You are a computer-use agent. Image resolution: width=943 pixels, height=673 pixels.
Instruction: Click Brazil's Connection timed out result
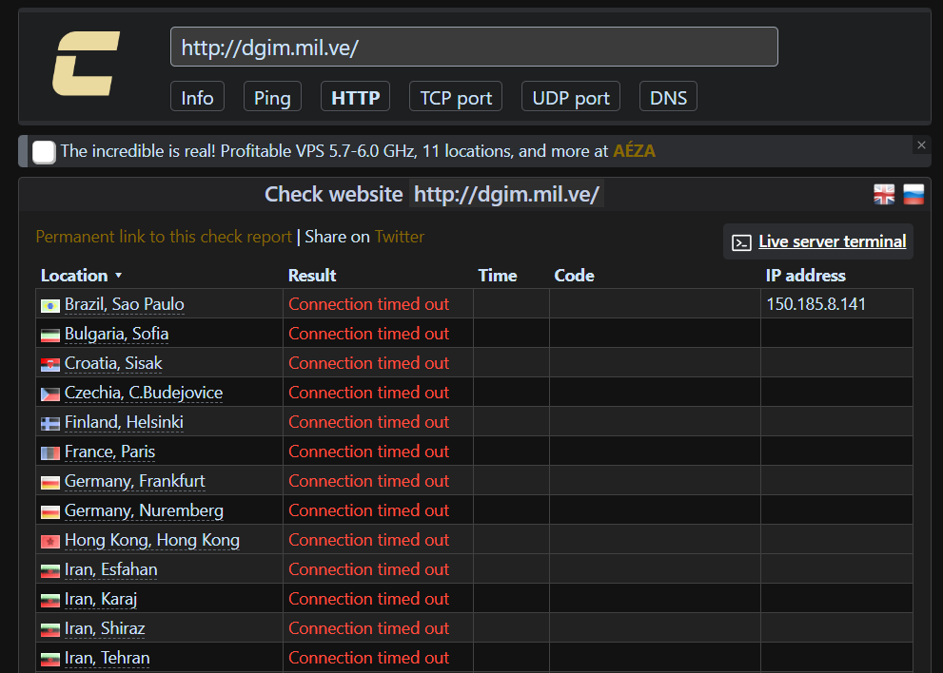pos(368,304)
